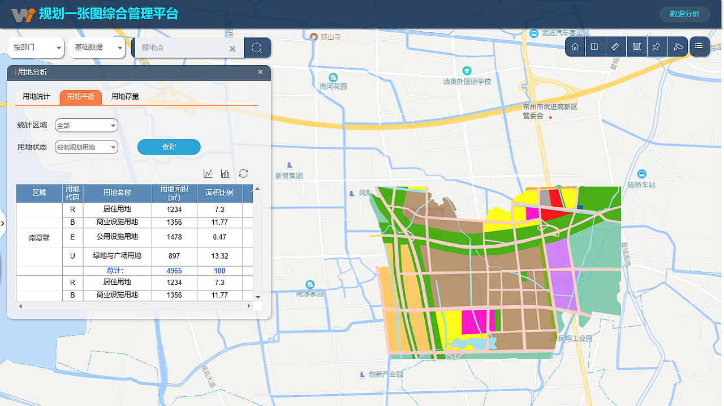The image size is (724, 406).
Task: Clear the search box with X icon
Action: (x=232, y=49)
